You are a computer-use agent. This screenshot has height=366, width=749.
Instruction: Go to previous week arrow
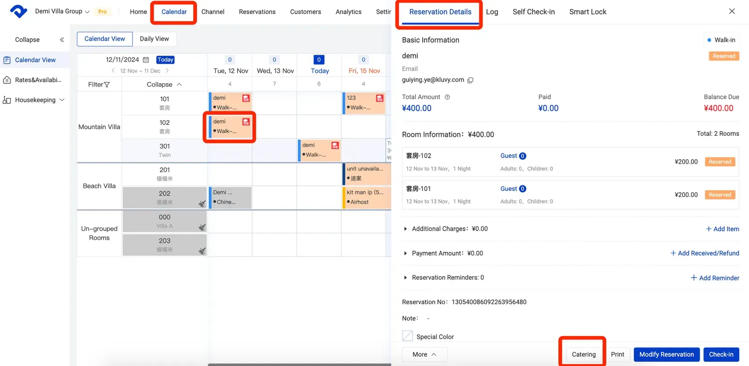[113, 71]
